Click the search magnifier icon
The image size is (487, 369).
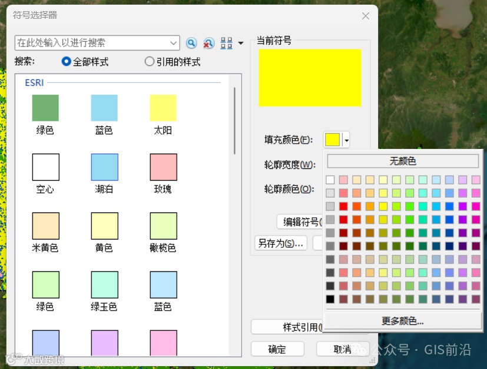[191, 43]
